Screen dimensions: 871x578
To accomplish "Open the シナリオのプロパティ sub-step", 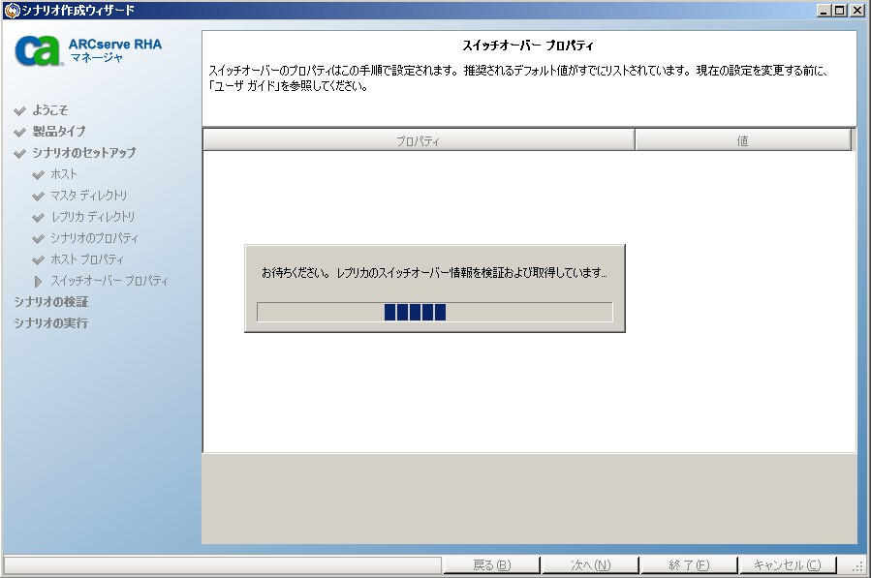I will pos(94,238).
